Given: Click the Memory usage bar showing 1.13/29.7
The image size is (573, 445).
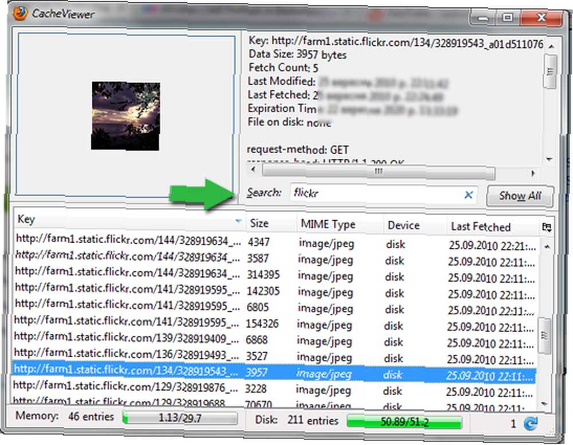Looking at the screenshot, I should click(180, 418).
